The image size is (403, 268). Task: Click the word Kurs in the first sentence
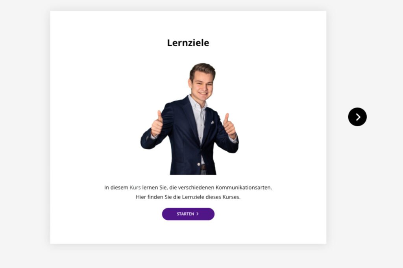pyautogui.click(x=135, y=188)
